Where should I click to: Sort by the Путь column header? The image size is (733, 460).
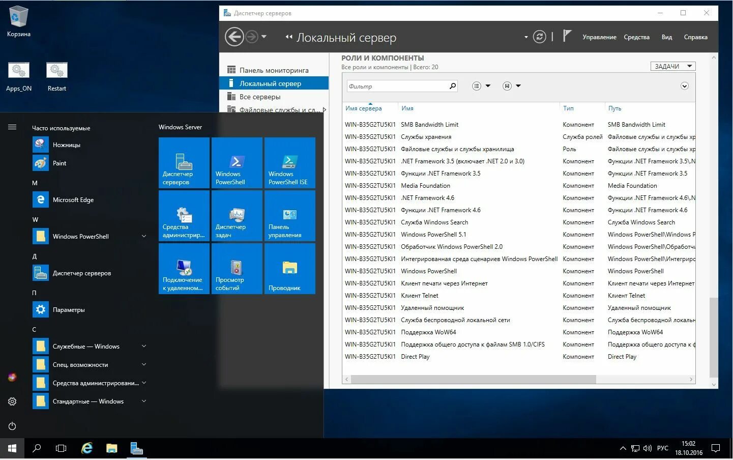614,108
